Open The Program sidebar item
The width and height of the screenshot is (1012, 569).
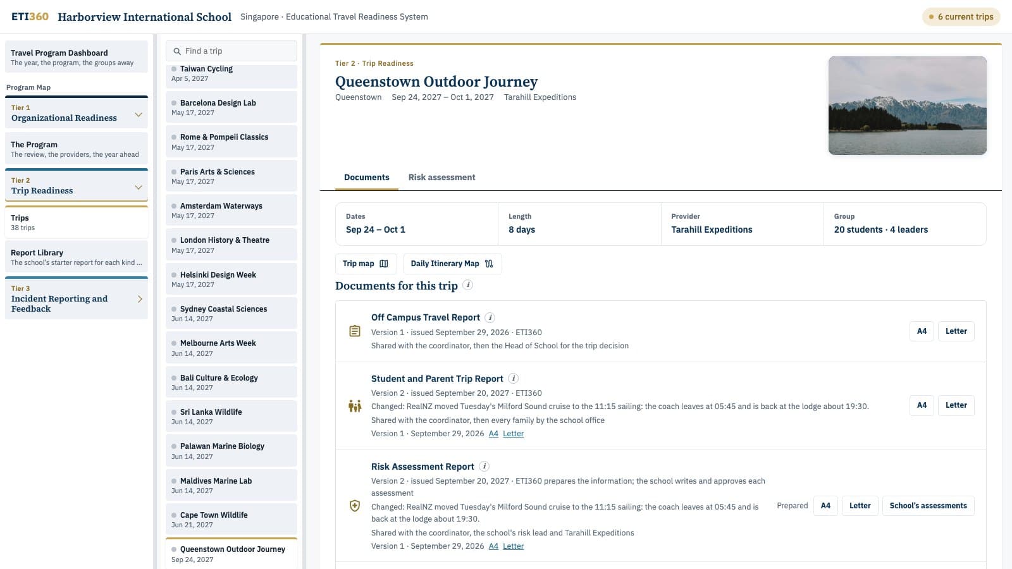(x=77, y=149)
